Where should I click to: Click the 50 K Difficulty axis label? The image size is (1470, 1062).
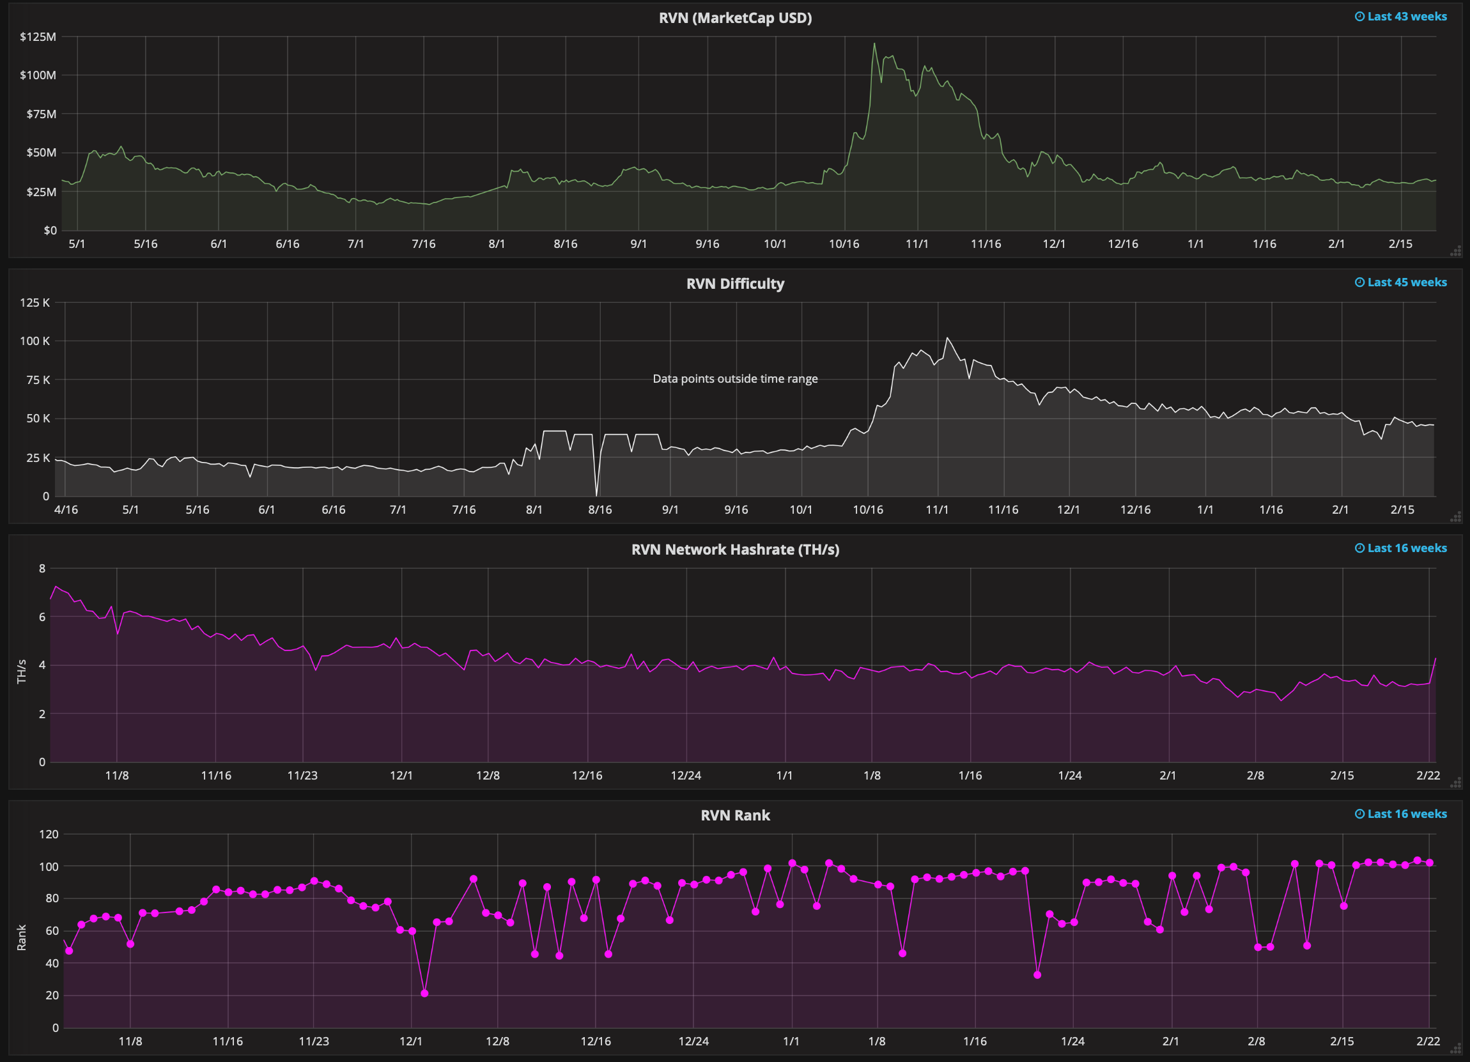[38, 419]
